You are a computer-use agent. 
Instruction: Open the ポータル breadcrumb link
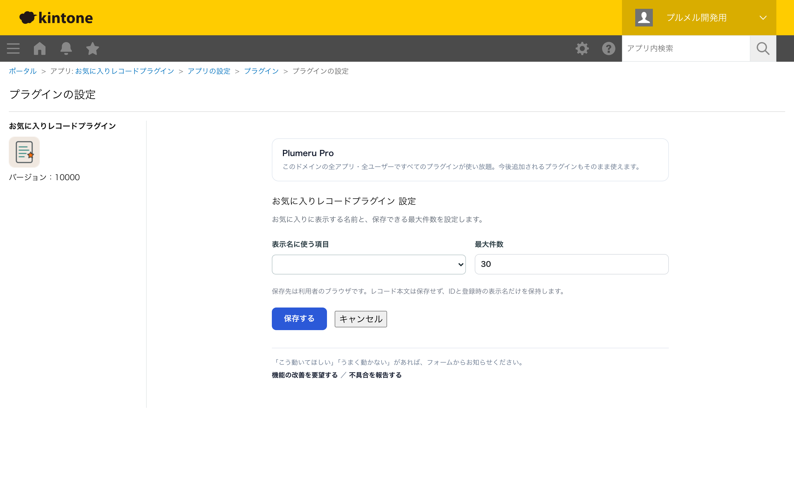[x=23, y=71]
